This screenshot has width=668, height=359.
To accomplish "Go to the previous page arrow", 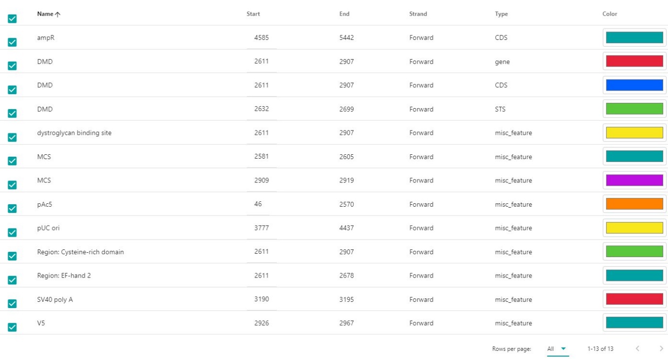I will [637, 348].
